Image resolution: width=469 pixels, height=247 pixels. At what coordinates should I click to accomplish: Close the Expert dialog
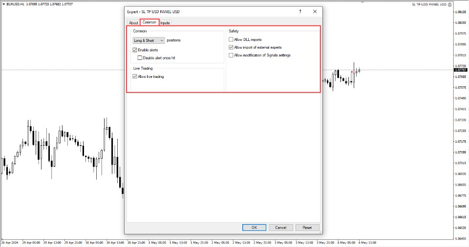(x=315, y=12)
